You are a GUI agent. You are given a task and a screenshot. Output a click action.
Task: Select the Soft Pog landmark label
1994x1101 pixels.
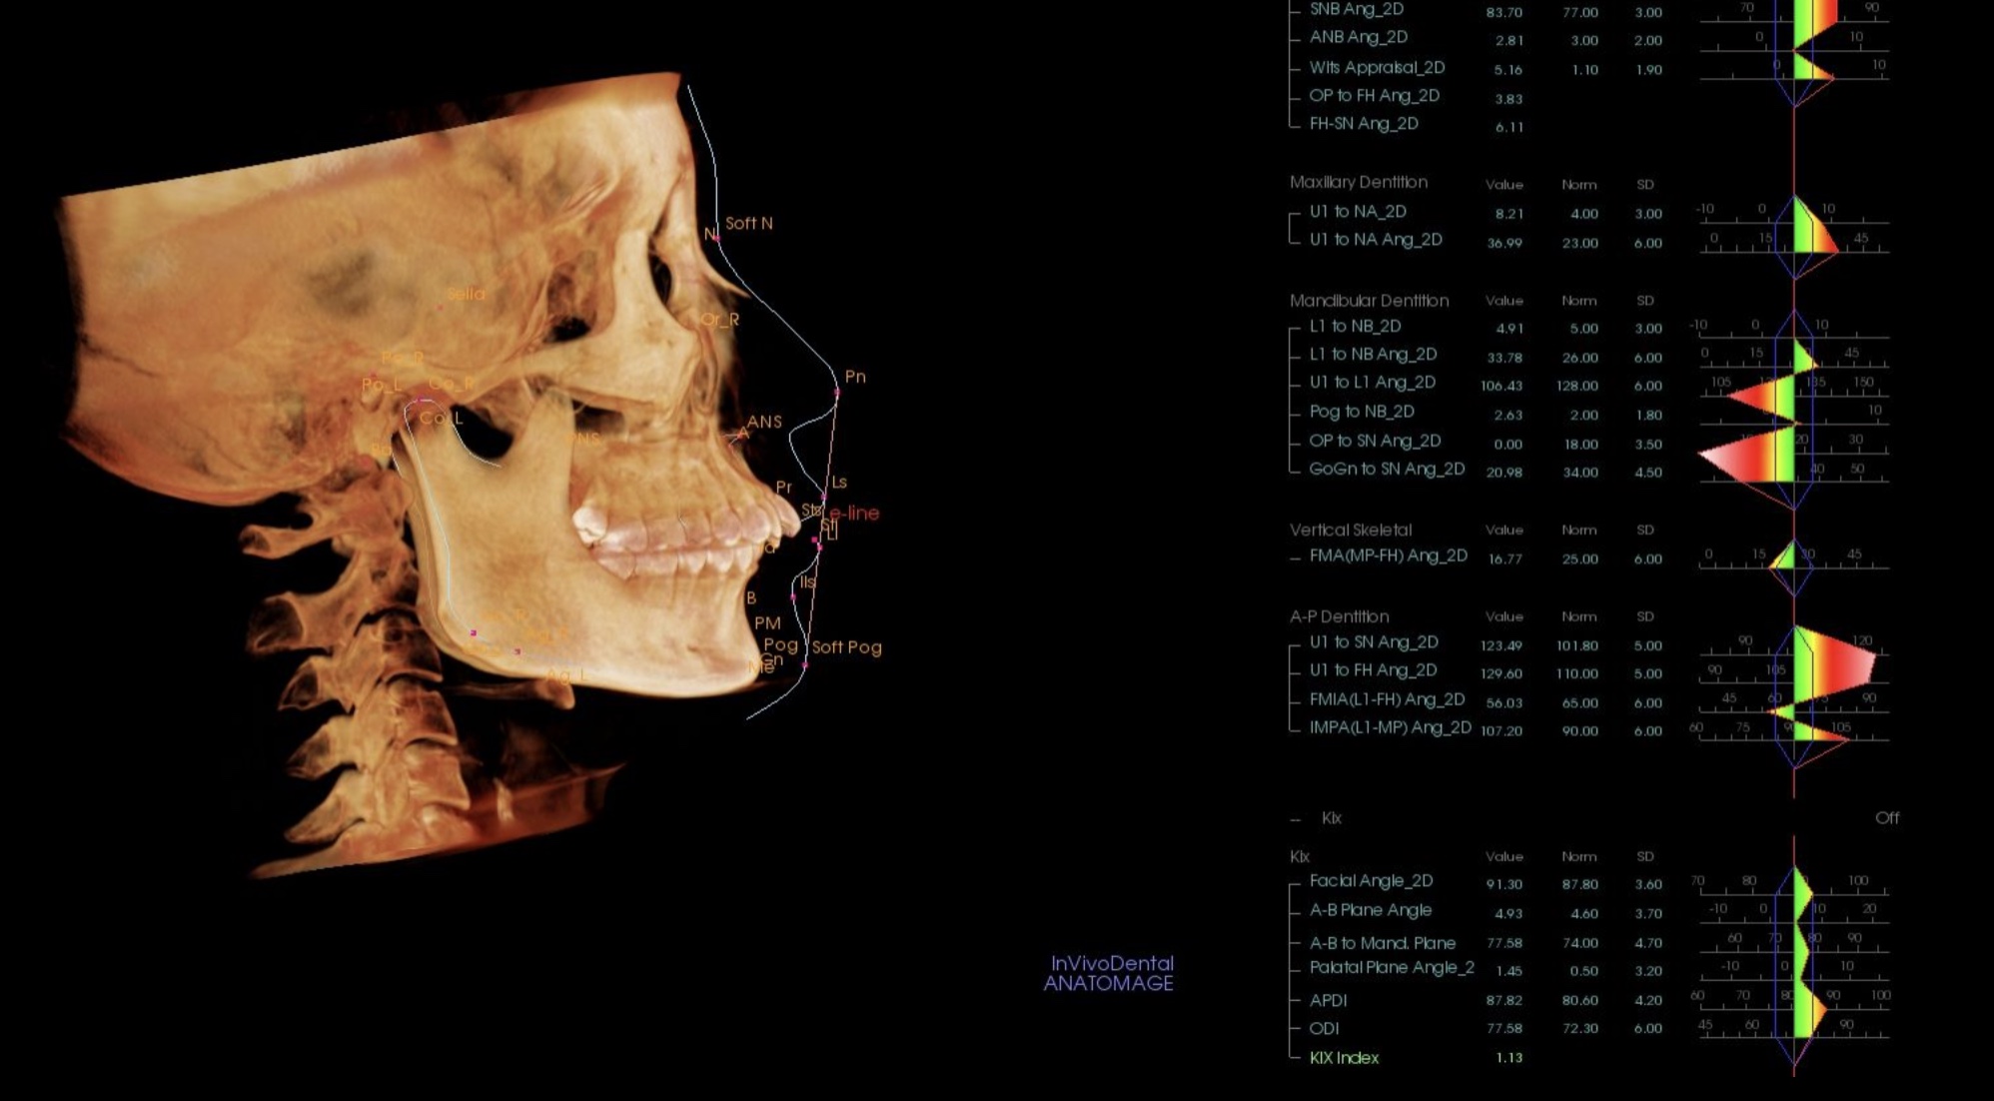[x=846, y=647]
